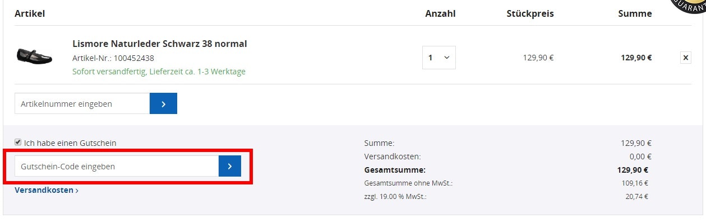Image resolution: width=706 pixels, height=223 pixels.
Task: Uncheck Ich habe einen Gutschein checkbox
Action: (x=18, y=143)
